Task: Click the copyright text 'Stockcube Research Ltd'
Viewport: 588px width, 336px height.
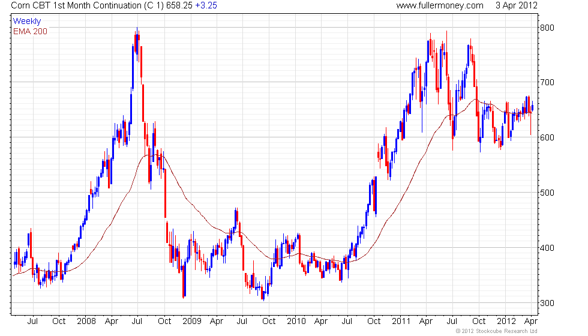Action: click(x=505, y=331)
